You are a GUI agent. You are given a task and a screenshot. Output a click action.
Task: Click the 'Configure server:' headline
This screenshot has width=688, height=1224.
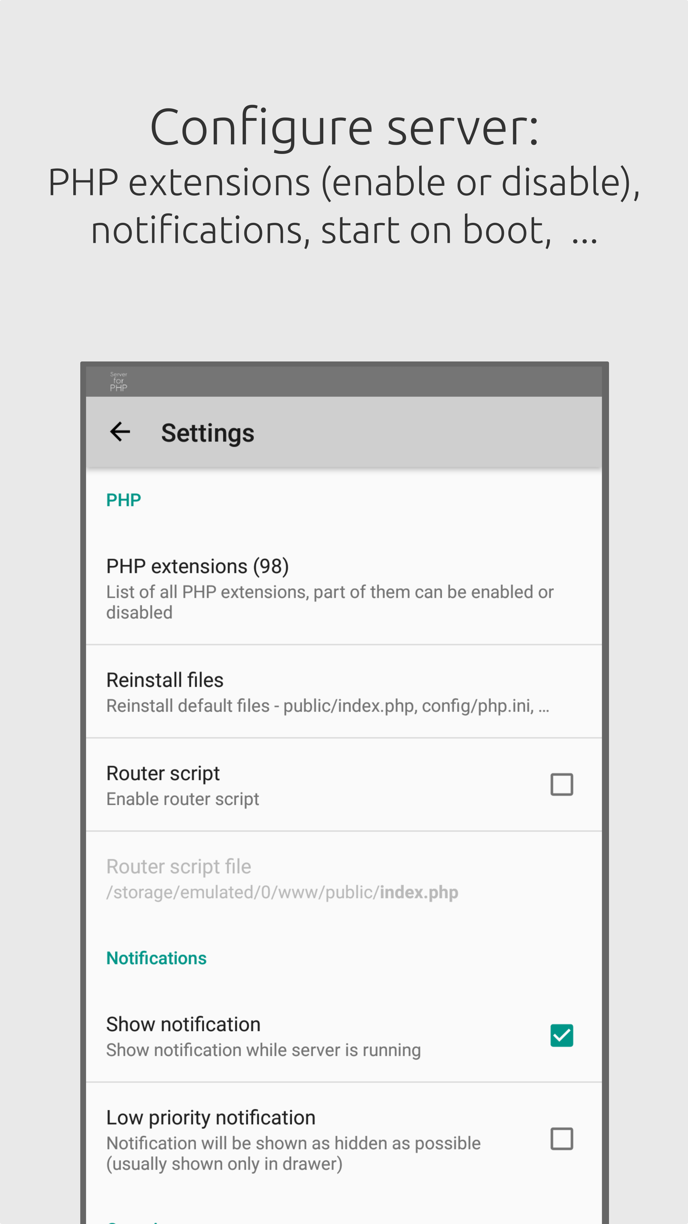click(x=344, y=127)
